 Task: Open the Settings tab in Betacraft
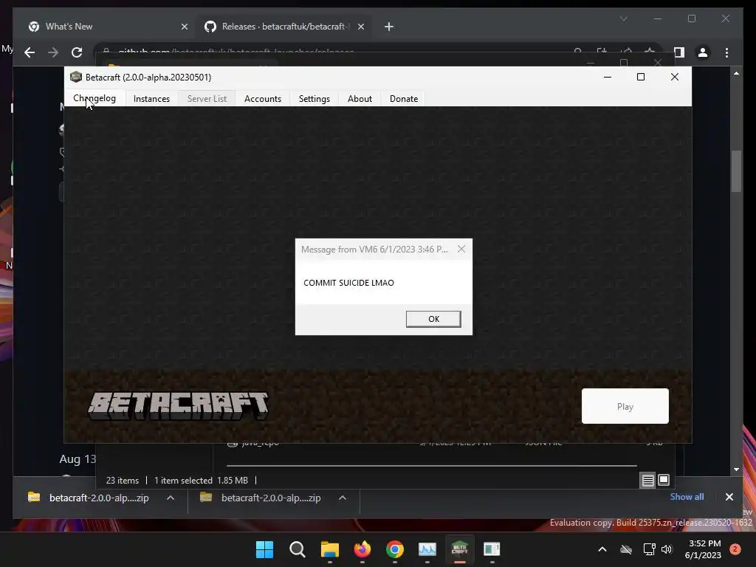pyautogui.click(x=315, y=99)
